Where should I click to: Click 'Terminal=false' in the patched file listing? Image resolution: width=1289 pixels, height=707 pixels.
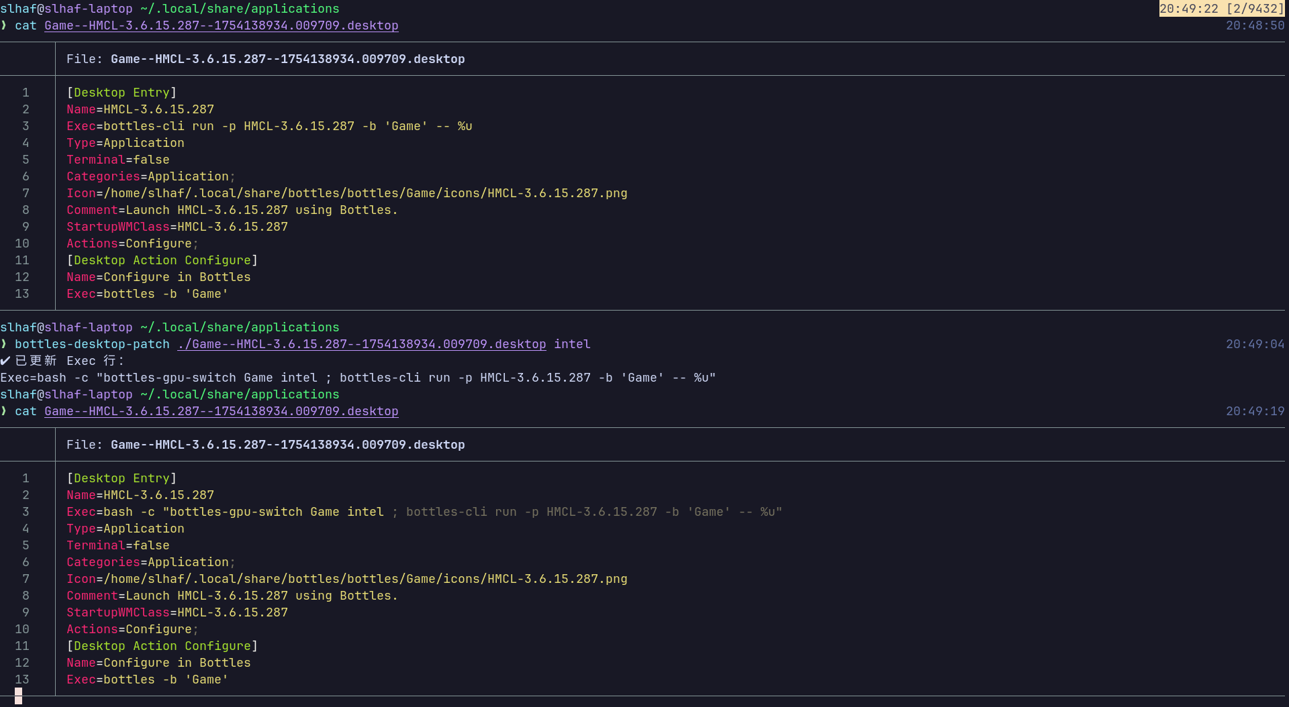pos(118,545)
